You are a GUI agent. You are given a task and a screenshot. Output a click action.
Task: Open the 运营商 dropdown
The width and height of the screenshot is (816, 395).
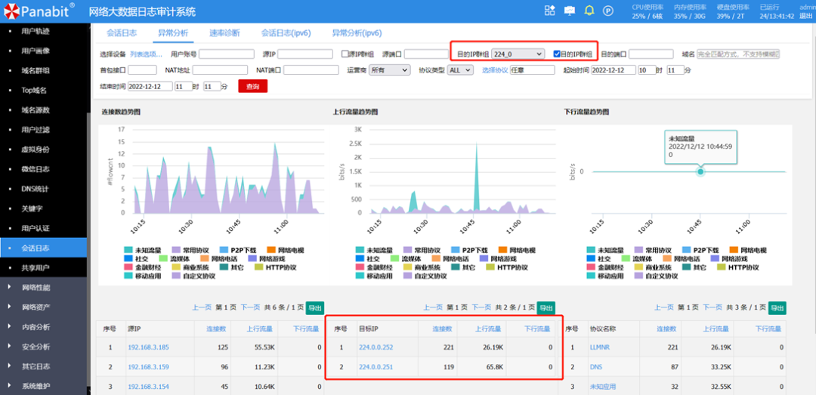[x=389, y=69]
